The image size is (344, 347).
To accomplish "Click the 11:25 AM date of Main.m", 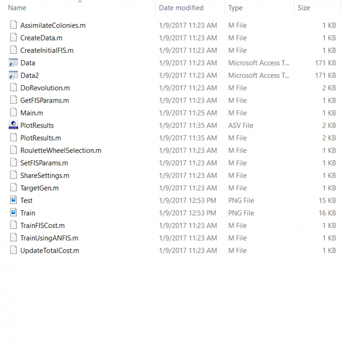I will 188,113.
